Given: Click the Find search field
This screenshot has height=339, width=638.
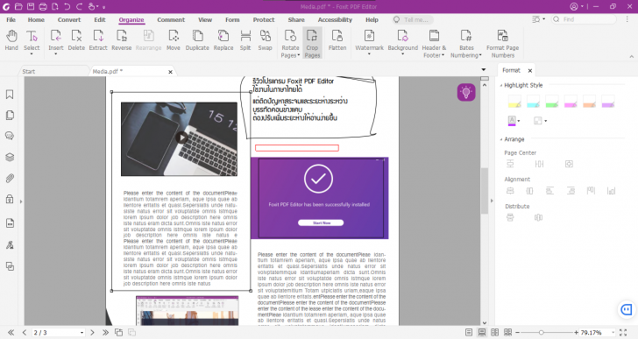Looking at the screenshot, I should [585, 19].
